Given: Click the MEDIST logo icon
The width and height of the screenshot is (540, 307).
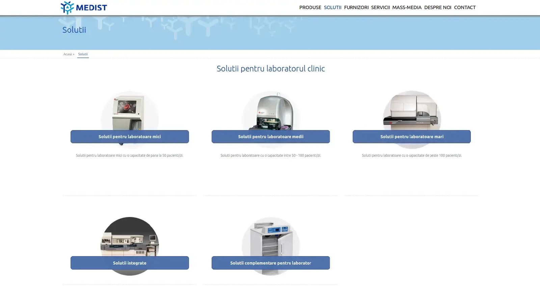Looking at the screenshot, I should click(x=67, y=7).
